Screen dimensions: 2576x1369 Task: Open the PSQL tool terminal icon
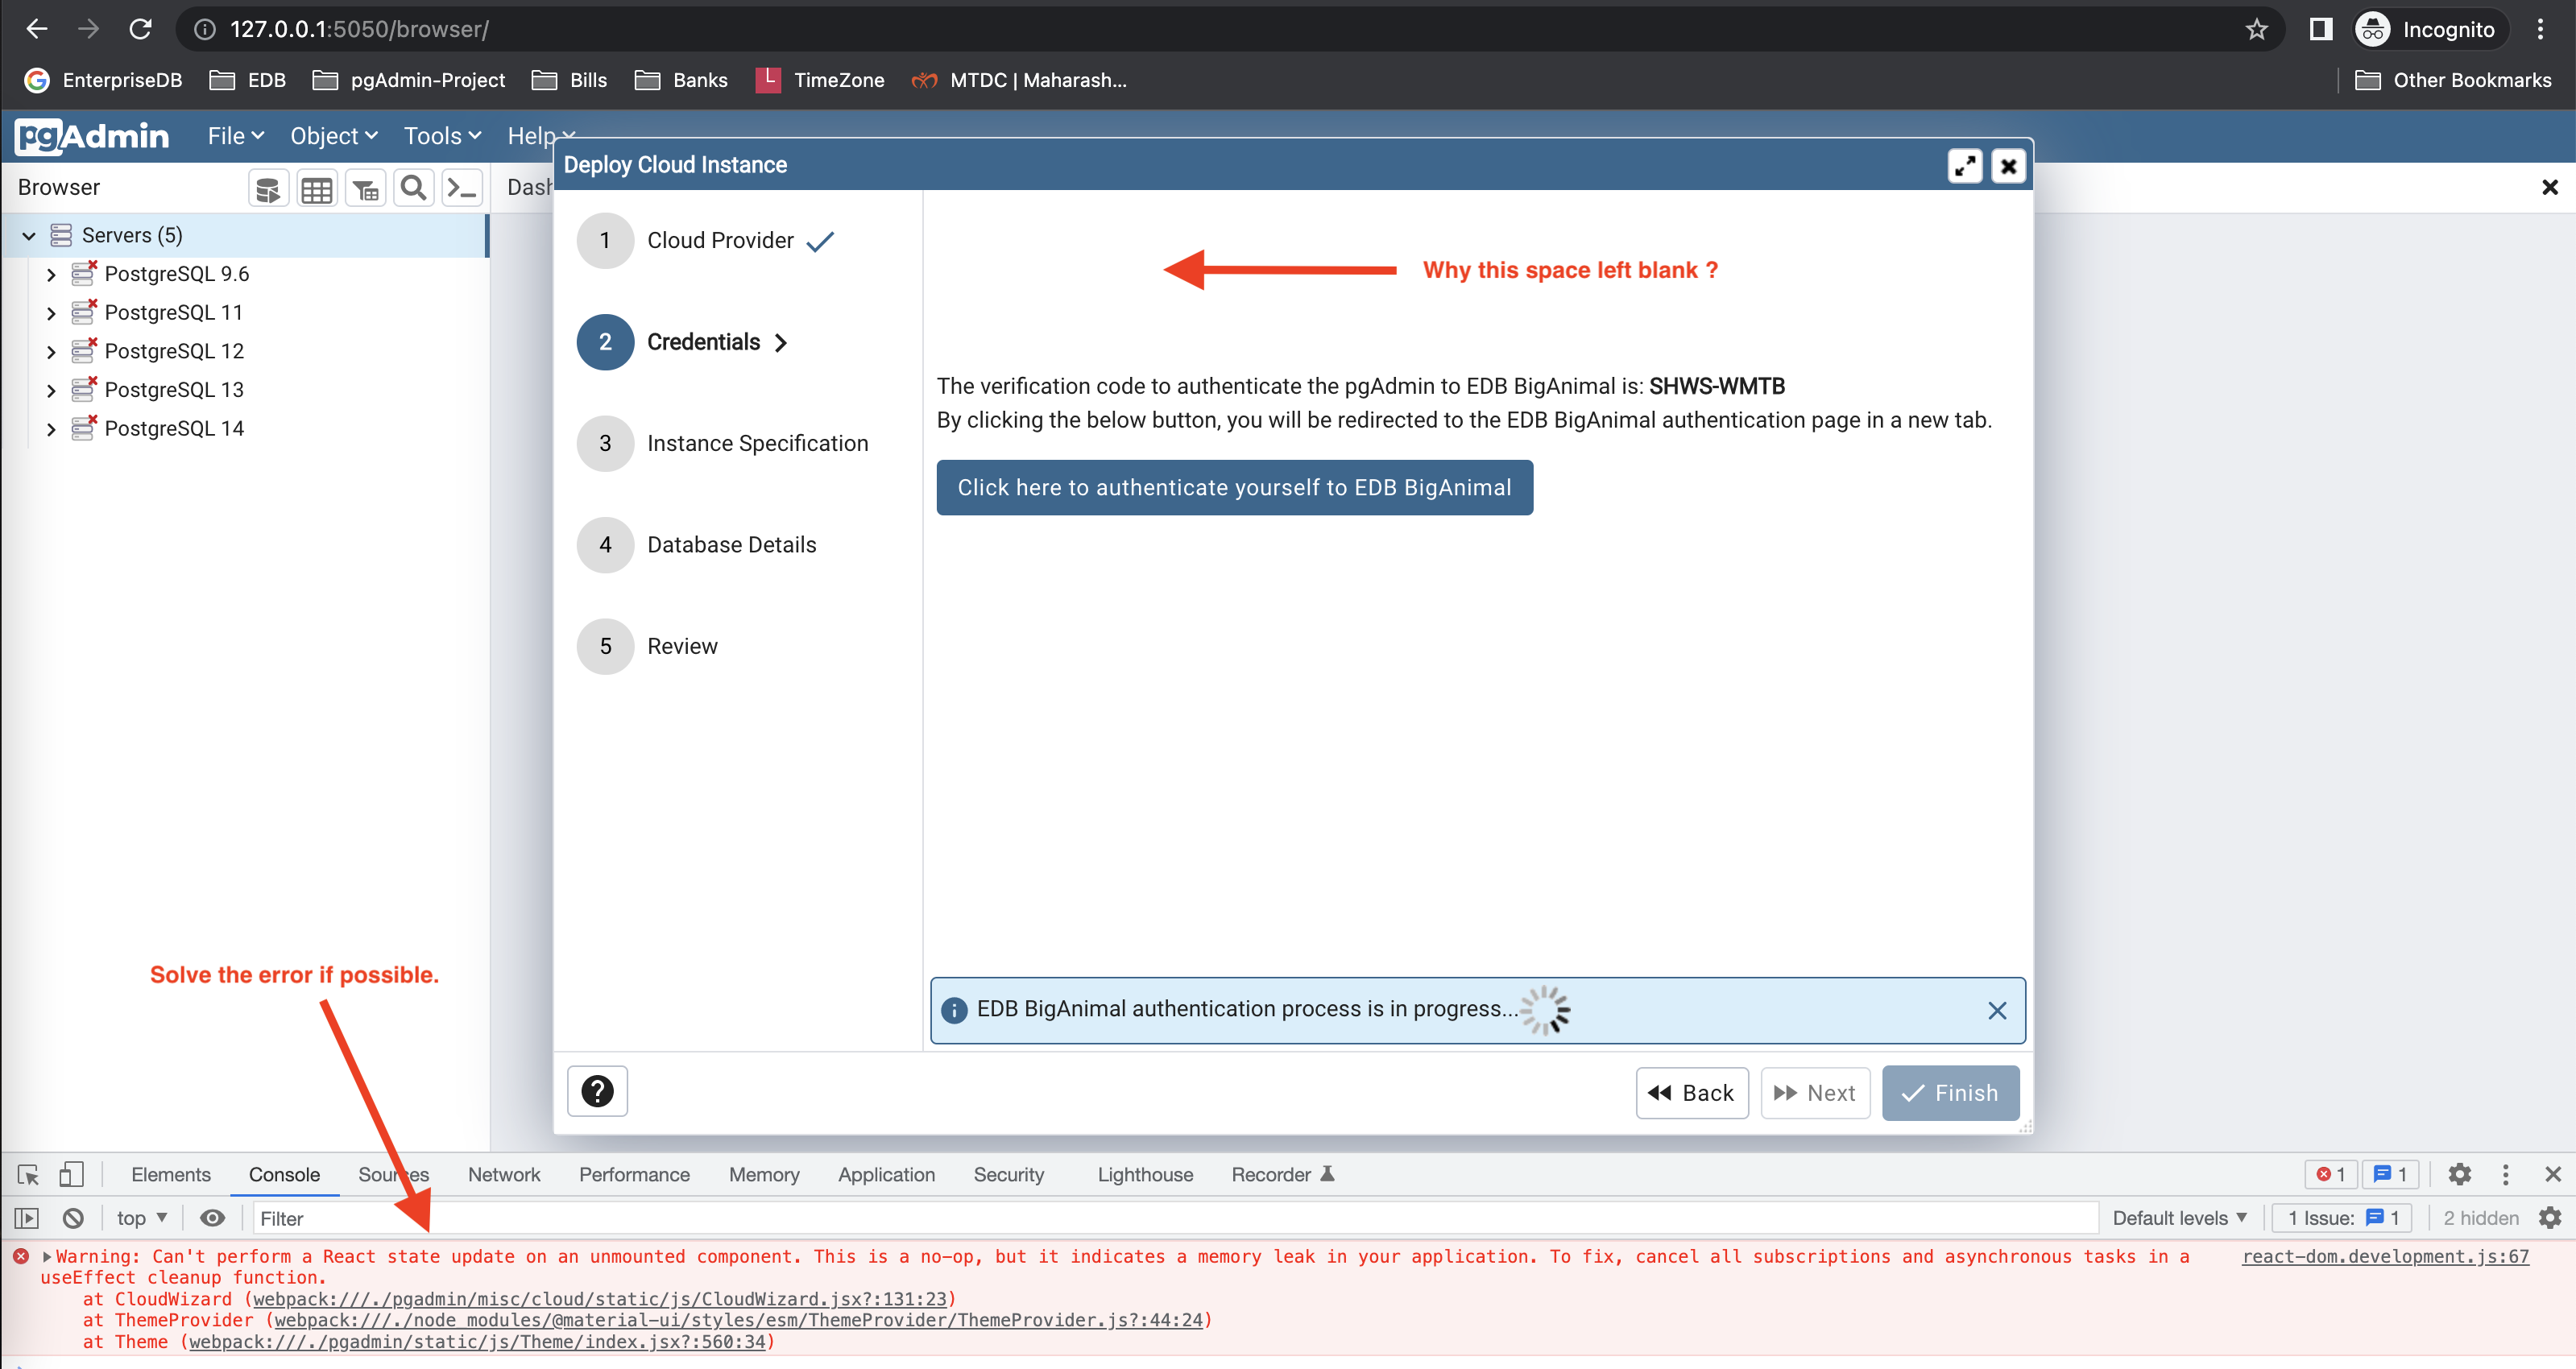[462, 188]
